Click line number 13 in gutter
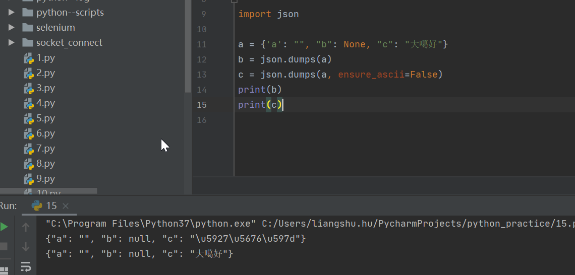The width and height of the screenshot is (575, 275). click(x=202, y=75)
